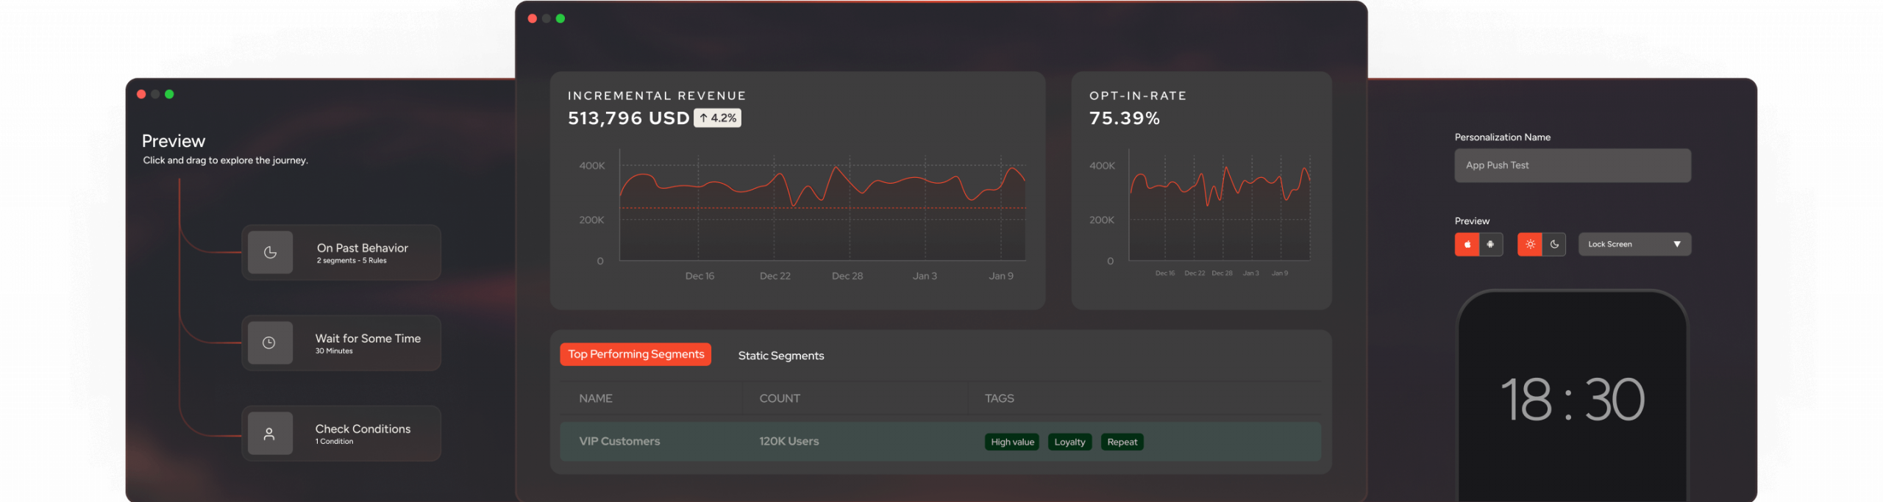1883x502 pixels.
Task: Switch to the Static Segments tab
Action: (780, 356)
